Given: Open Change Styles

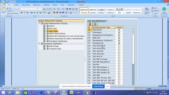Looking at the screenshot, I should 147,11.
